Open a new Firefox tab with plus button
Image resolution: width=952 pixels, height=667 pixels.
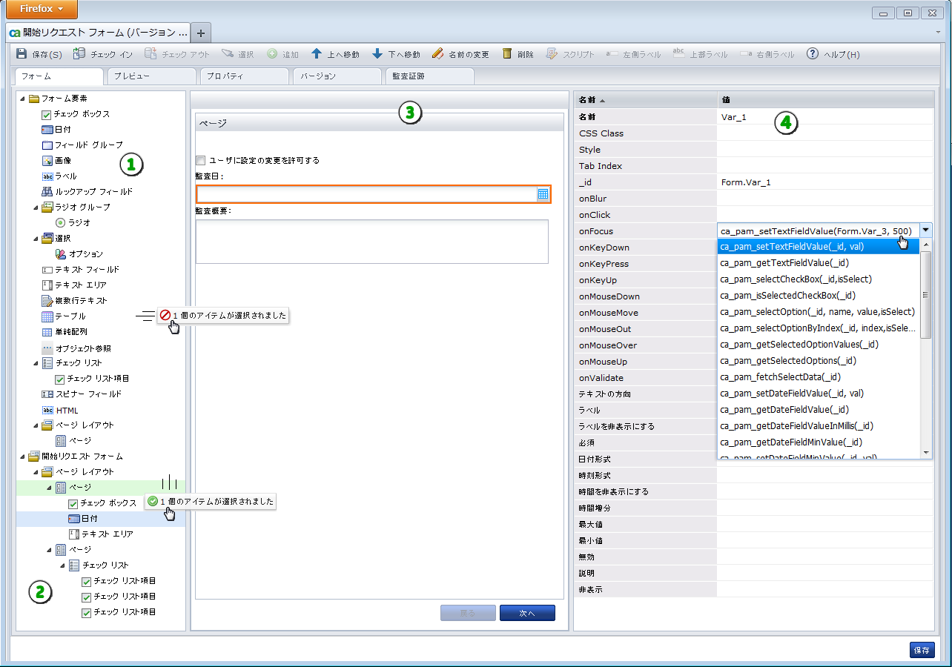coord(201,33)
